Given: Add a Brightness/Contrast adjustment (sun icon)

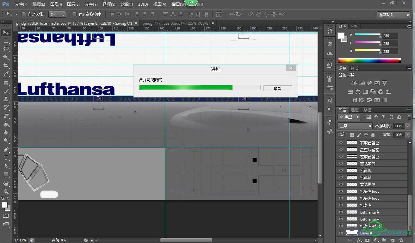Looking at the screenshot, I should pyautogui.click(x=354, y=83).
